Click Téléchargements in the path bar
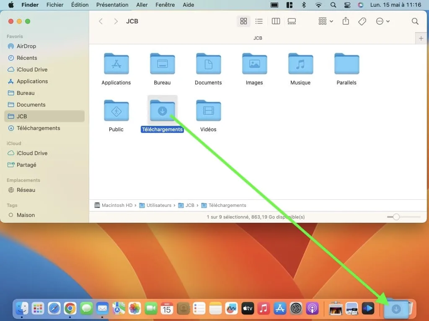The height and width of the screenshot is (321, 429). (224, 205)
